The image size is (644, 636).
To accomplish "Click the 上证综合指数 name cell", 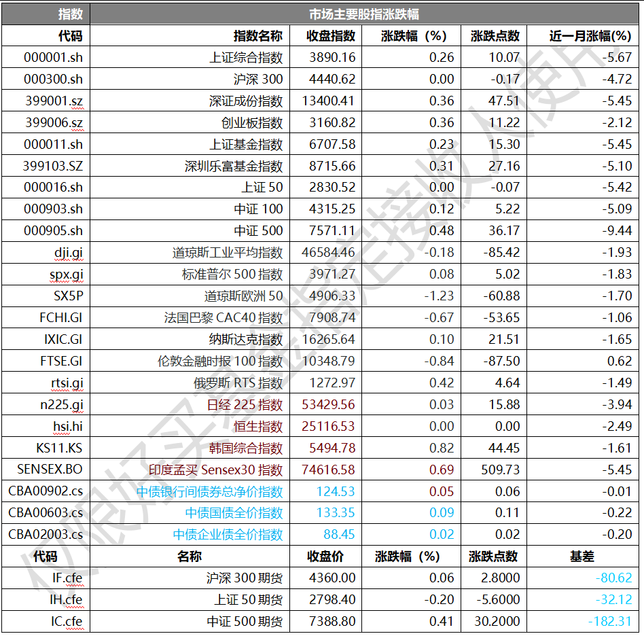I will (246, 58).
